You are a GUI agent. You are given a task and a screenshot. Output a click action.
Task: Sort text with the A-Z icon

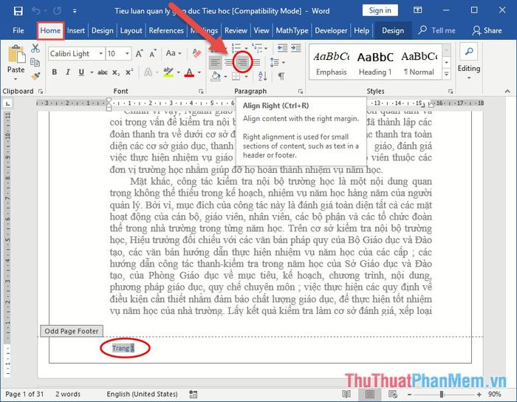coord(262,76)
